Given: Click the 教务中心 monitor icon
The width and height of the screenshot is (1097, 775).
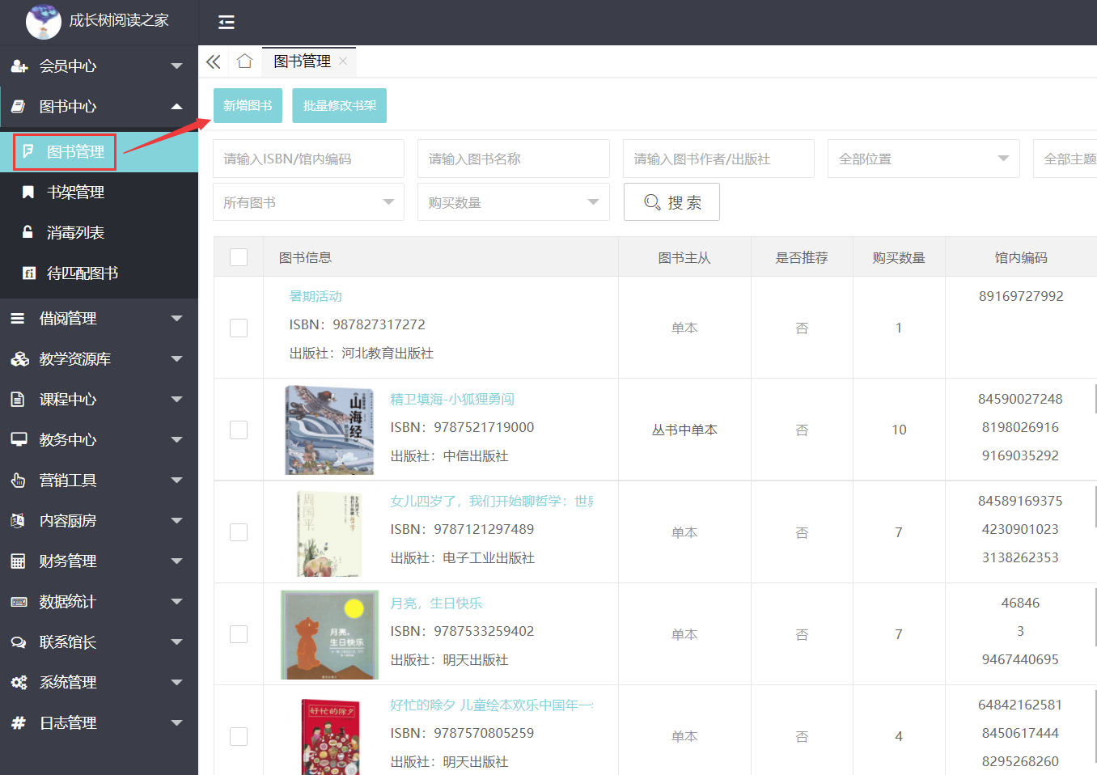Looking at the screenshot, I should coord(19,439).
